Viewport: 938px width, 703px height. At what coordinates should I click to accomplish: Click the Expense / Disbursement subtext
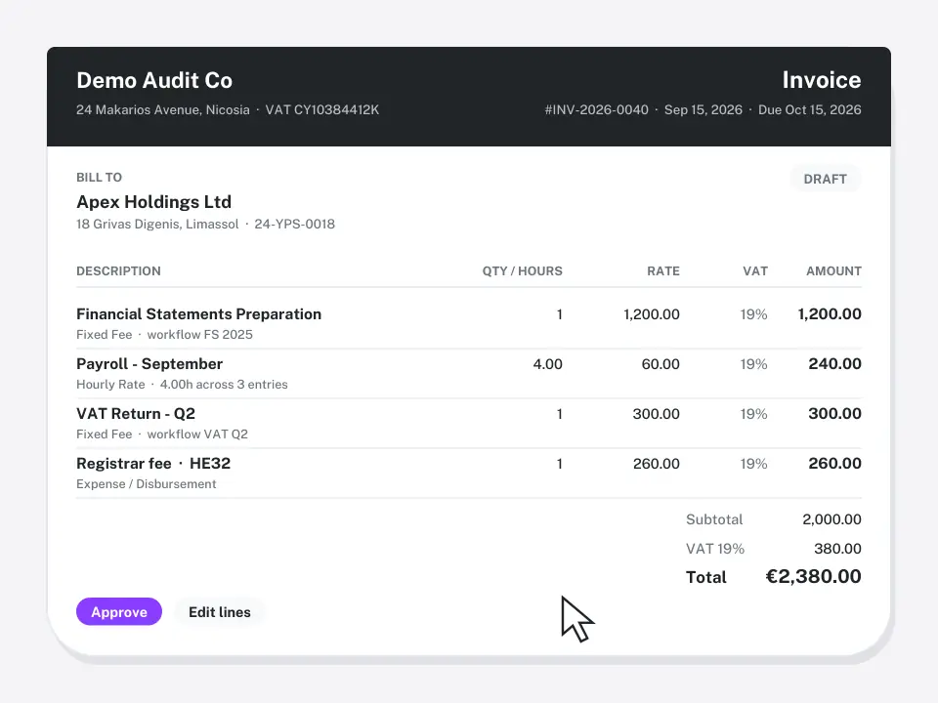tap(146, 484)
